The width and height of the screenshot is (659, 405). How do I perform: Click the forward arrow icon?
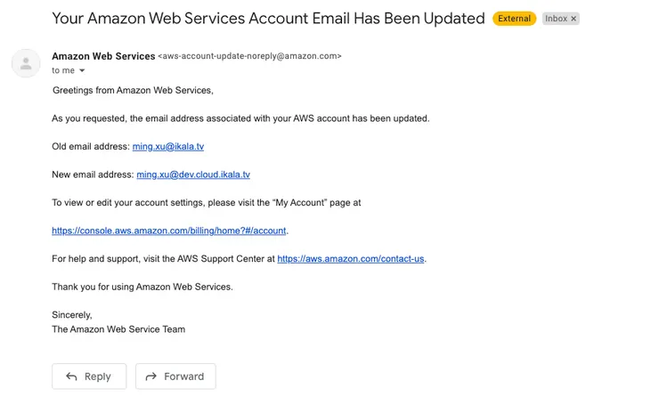[151, 377]
